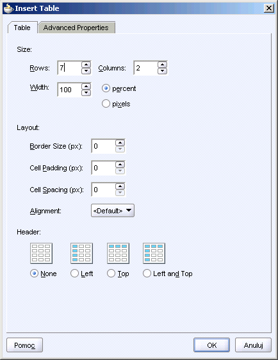The image size is (278, 360).
Task: Choose the pixels radio button
Action: [x=106, y=104]
